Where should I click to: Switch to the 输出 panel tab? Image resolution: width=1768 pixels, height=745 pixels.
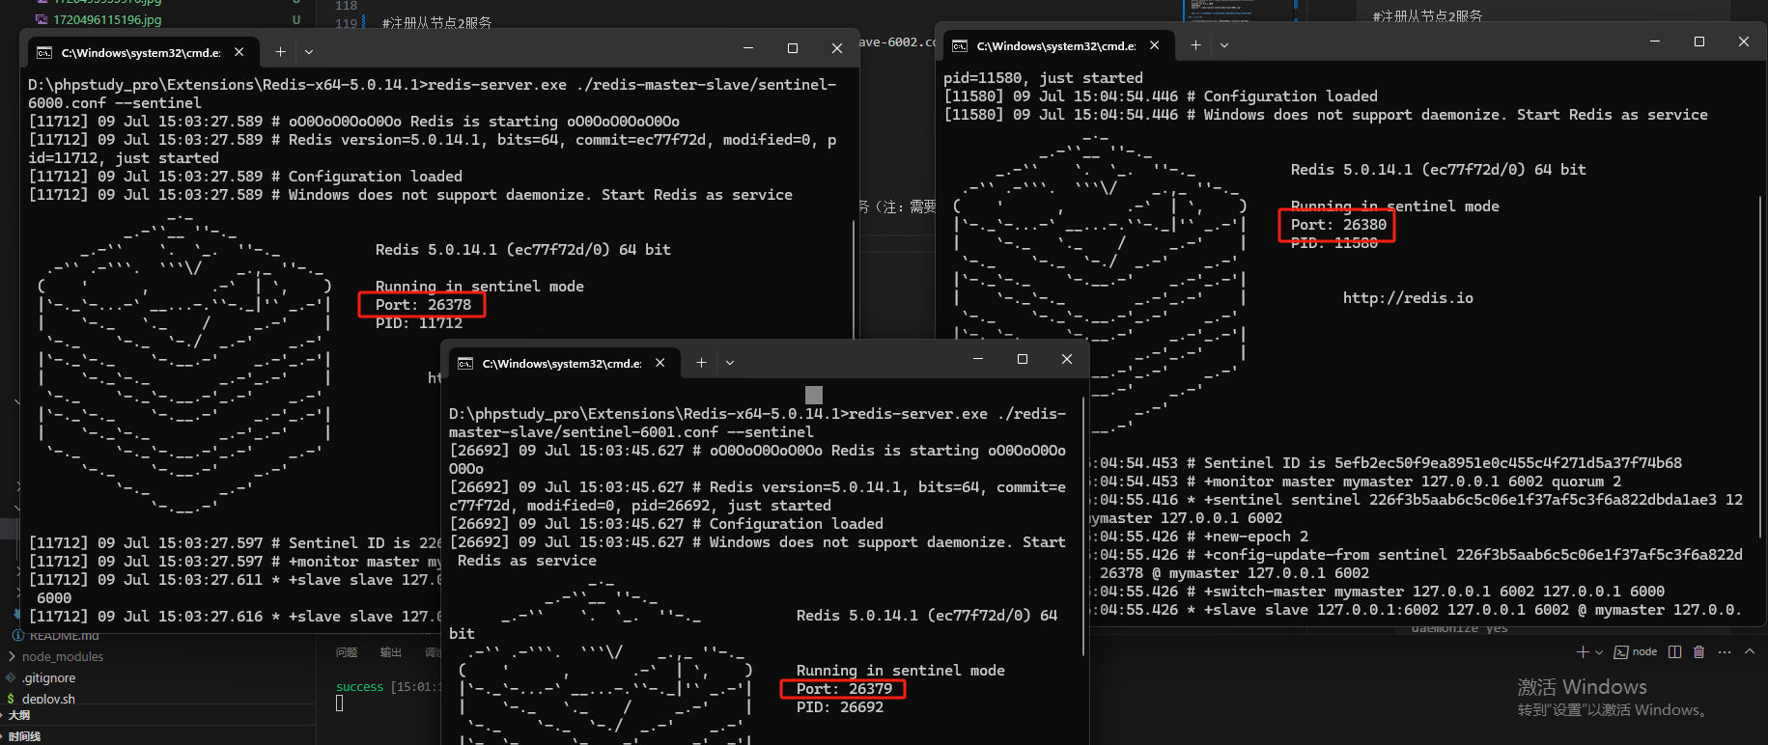[391, 652]
